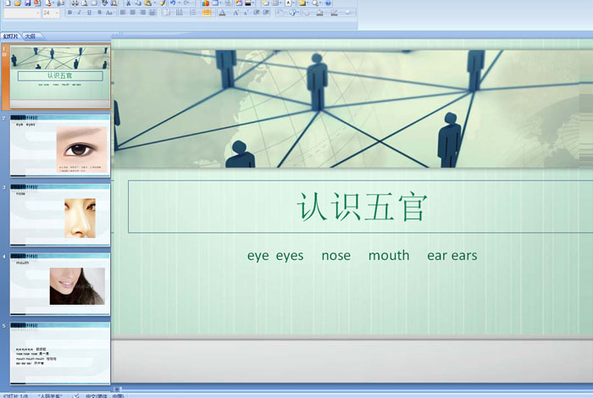Viewport: 593px width, 398px height.
Task: Open the text columns icon
Action: tap(180, 13)
